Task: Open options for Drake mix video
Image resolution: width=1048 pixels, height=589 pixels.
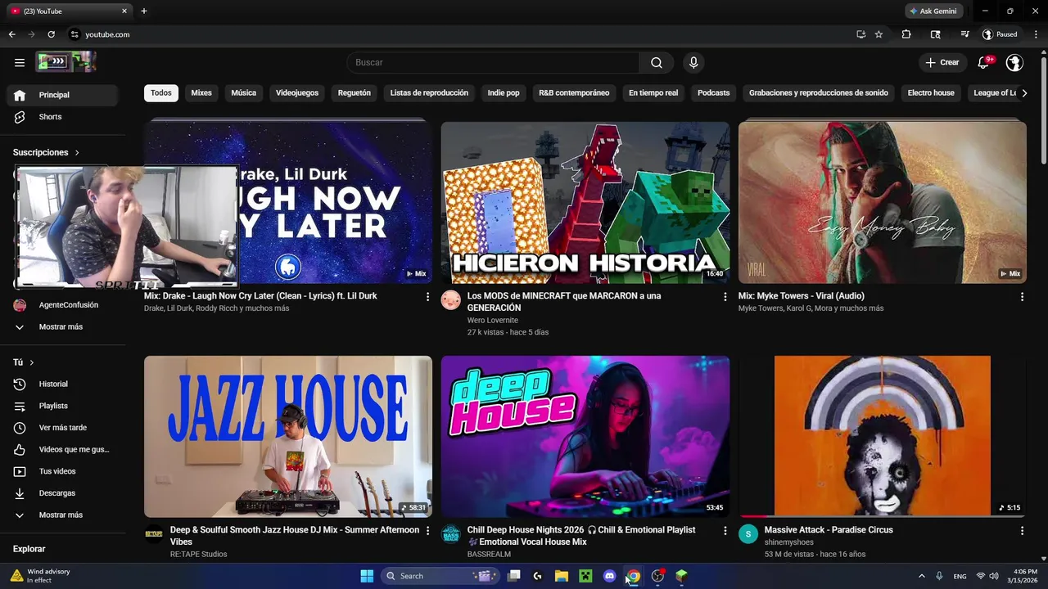Action: pos(427,297)
